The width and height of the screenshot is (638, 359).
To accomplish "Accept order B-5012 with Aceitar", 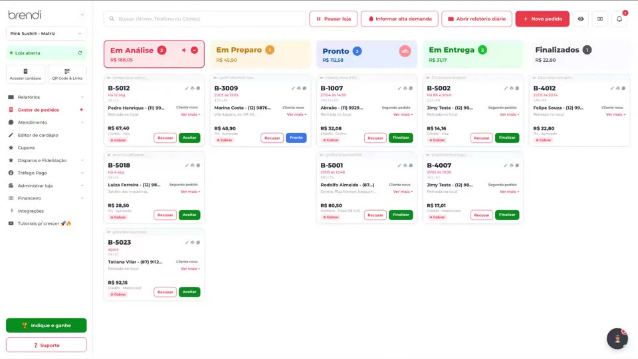I will 189,138.
